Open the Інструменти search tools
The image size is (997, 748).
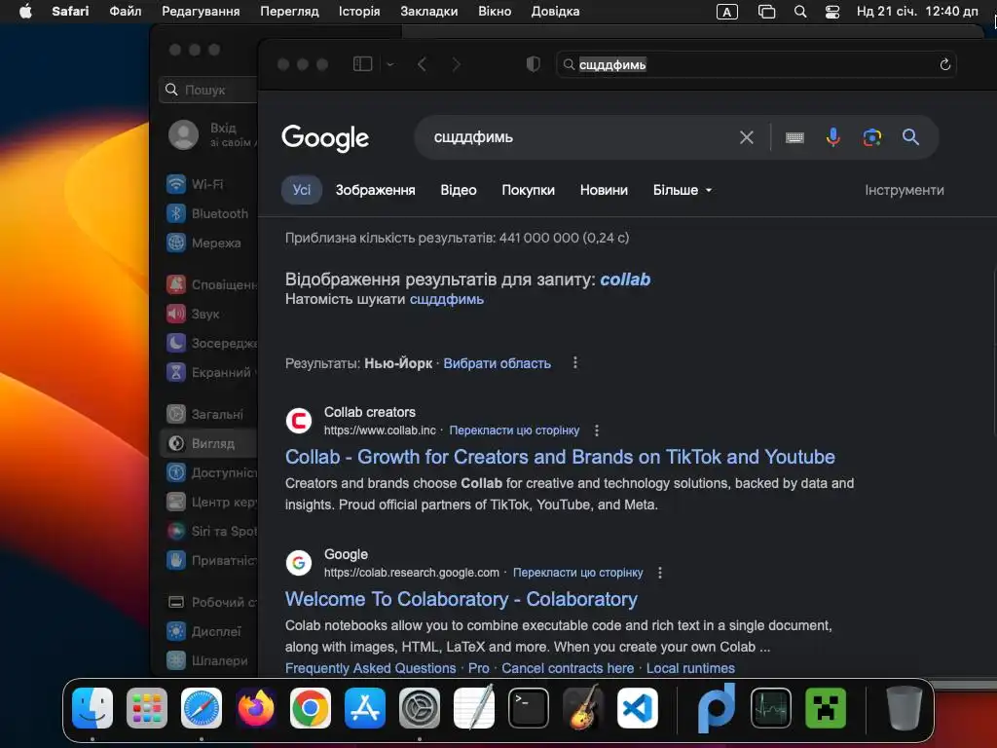click(905, 190)
